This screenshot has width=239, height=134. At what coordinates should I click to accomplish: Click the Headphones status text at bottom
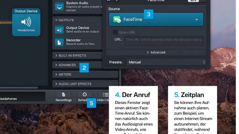coord(8,99)
